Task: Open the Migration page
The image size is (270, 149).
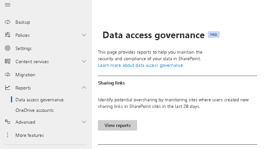Action: click(x=25, y=75)
